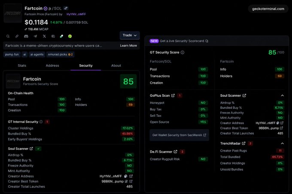Image resolution: width=292 pixels, height=194 pixels.
Task: Open the Telegram paper-plane icon
Action: click(x=35, y=36)
